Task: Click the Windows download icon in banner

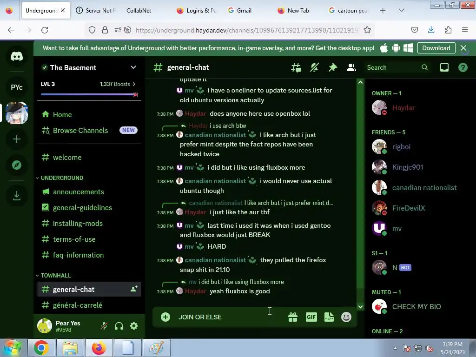Action: coord(408,48)
